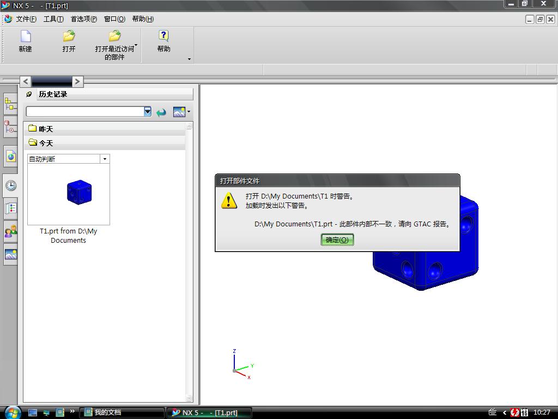This screenshot has width=558, height=419.
Task: Click the pin icon beside 历史记录
Action: 29,94
